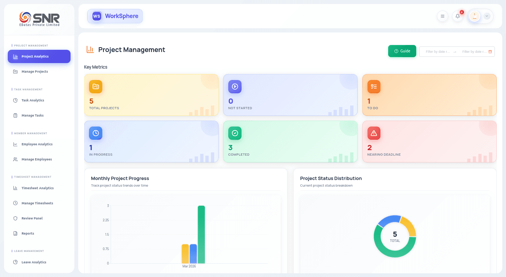Image resolution: width=506 pixels, height=277 pixels.
Task: Open Review Panel via its shield icon
Action: click(x=16, y=218)
